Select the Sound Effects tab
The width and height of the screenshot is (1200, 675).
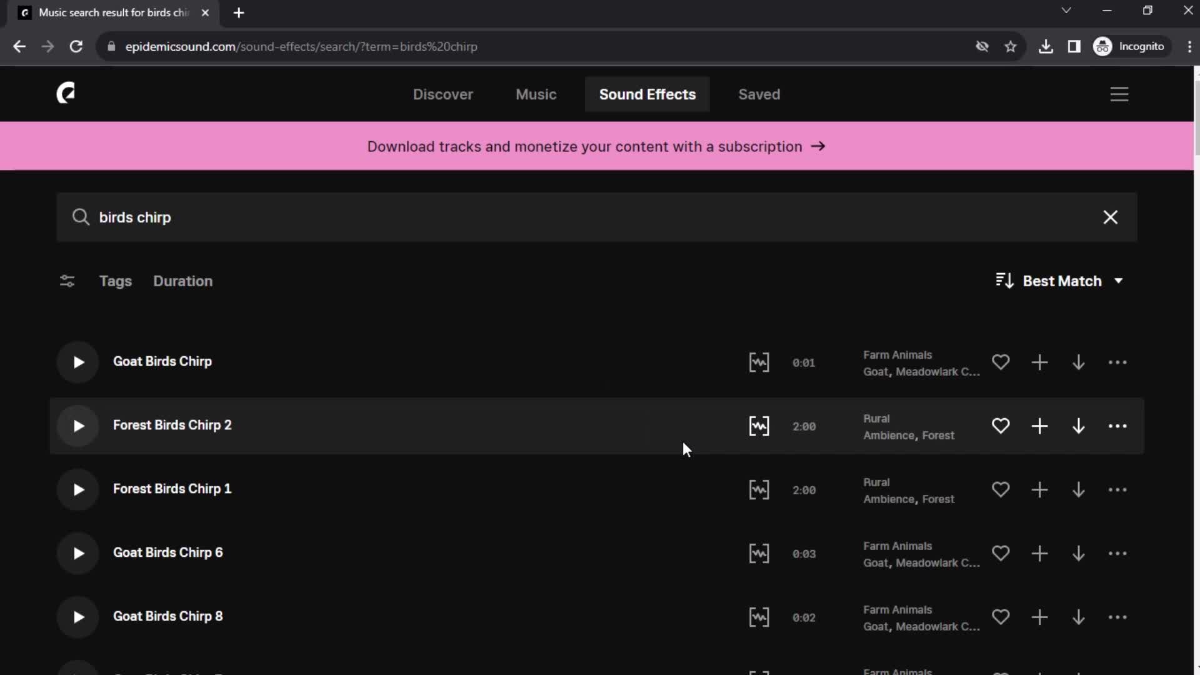(647, 94)
